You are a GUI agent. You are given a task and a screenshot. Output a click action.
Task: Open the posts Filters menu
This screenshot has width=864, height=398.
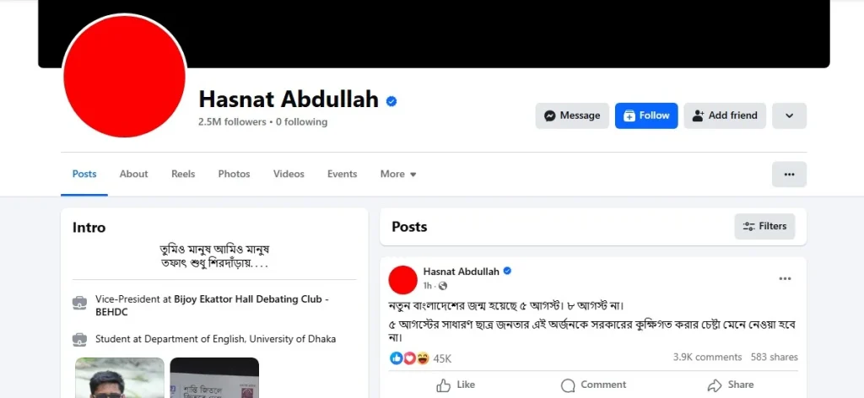click(764, 226)
